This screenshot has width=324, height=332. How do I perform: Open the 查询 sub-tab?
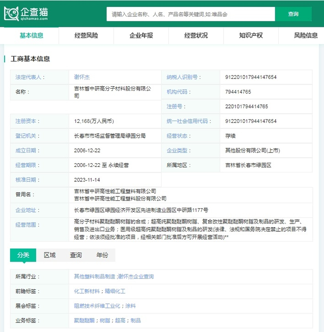click(76, 255)
